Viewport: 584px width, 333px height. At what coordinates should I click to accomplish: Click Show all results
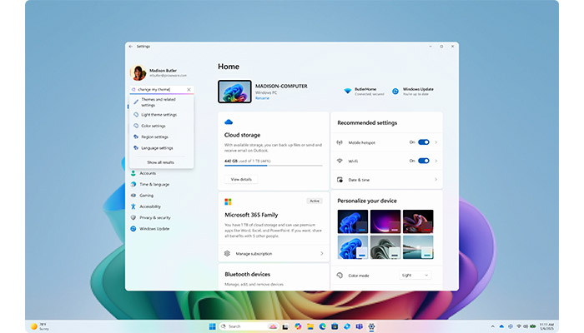[x=160, y=162]
